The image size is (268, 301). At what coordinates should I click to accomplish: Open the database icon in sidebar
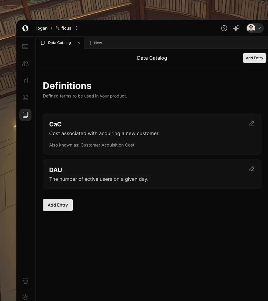coord(25,281)
